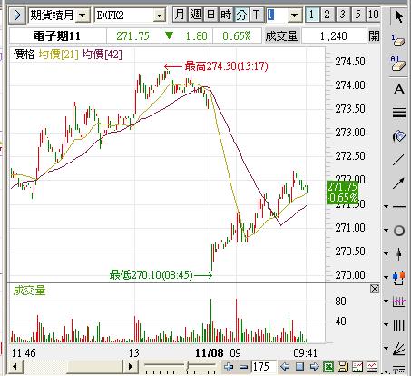Select the T tick period tab
The image size is (411, 376).
(257, 15)
